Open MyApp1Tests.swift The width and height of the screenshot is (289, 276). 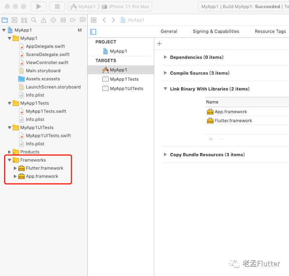click(43, 111)
